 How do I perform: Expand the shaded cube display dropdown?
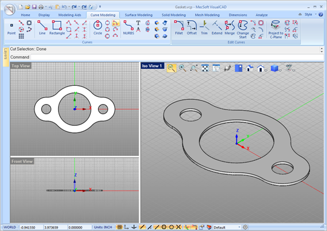click(x=280, y=71)
